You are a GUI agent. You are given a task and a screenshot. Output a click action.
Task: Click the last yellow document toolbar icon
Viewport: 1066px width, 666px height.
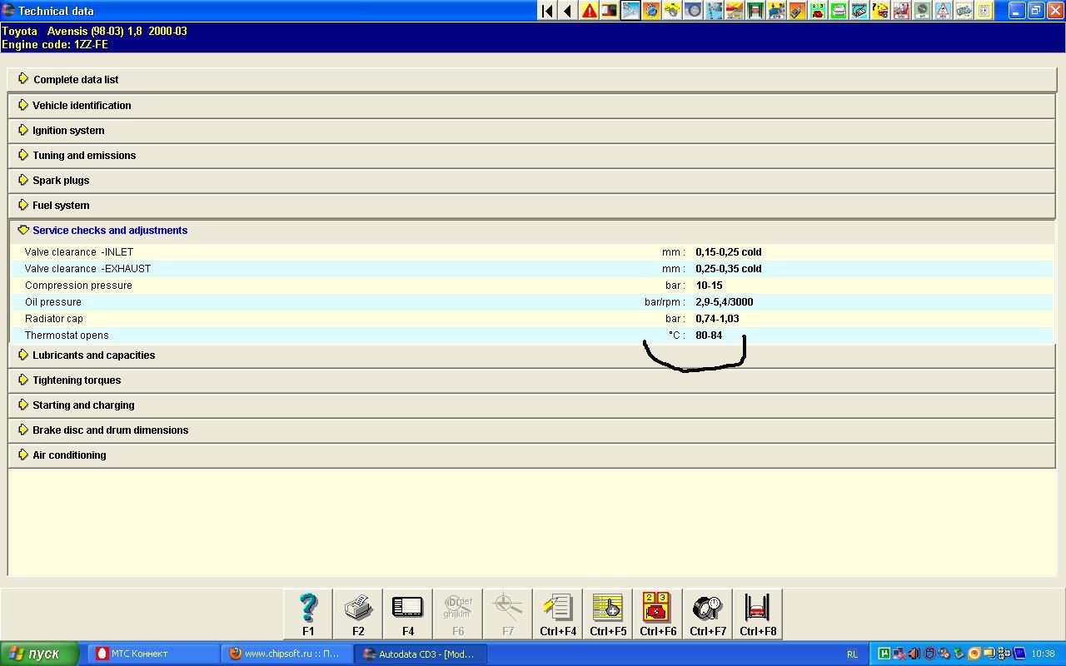984,11
